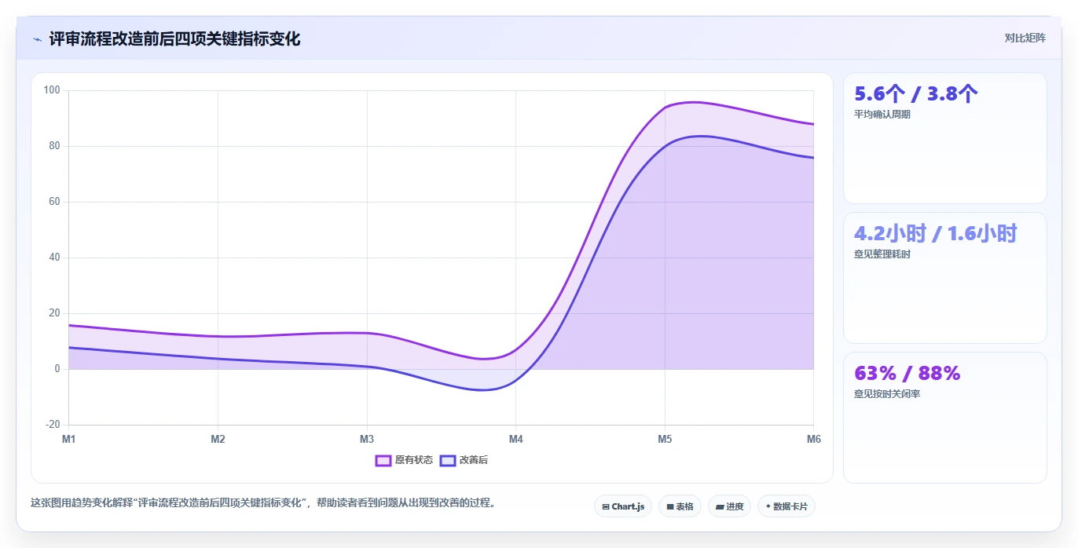Click the M4 x-axis label
The height and width of the screenshot is (548, 1078).
pyautogui.click(x=516, y=439)
